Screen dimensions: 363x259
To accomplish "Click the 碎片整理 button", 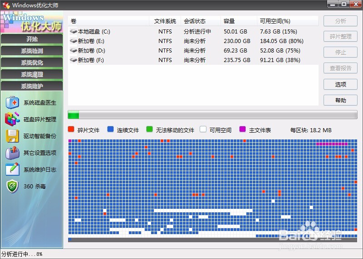I will tap(340, 37).
